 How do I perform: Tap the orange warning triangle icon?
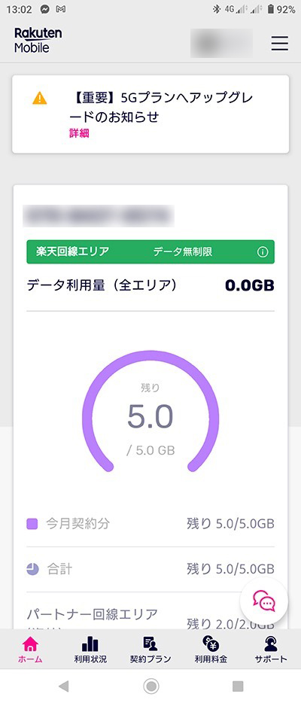39,98
